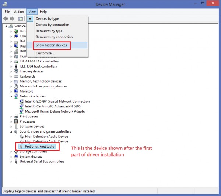Screen dimensions: 221x196
Task: Close the open View menu
Action: pyautogui.click(x=32, y=12)
